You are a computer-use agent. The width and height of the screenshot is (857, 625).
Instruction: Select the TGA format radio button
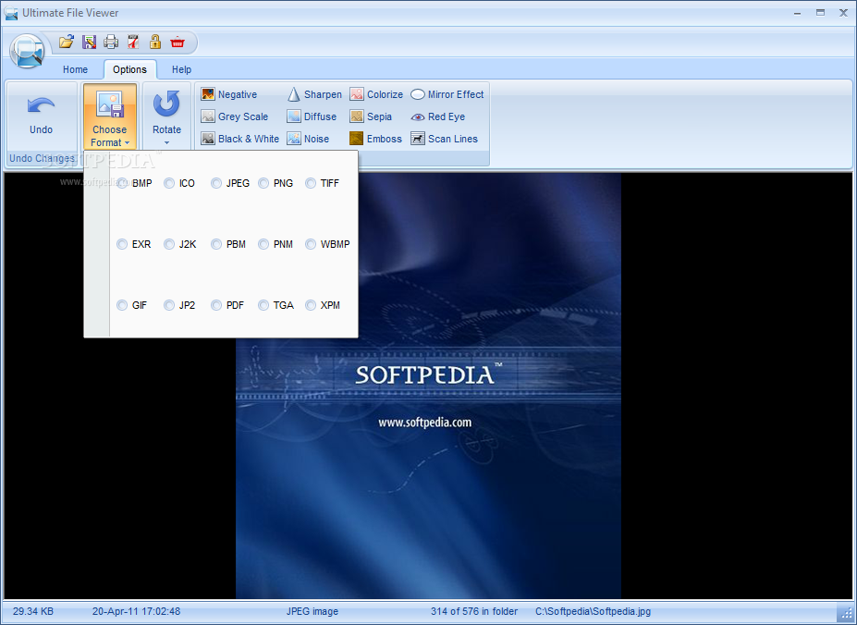(263, 305)
